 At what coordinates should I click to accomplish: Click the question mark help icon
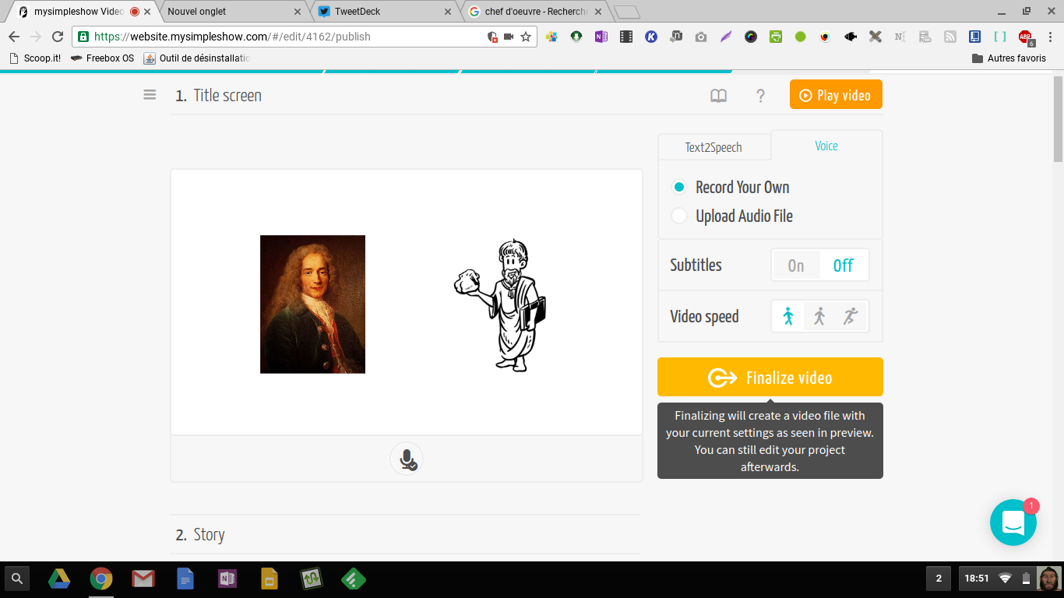pos(760,96)
